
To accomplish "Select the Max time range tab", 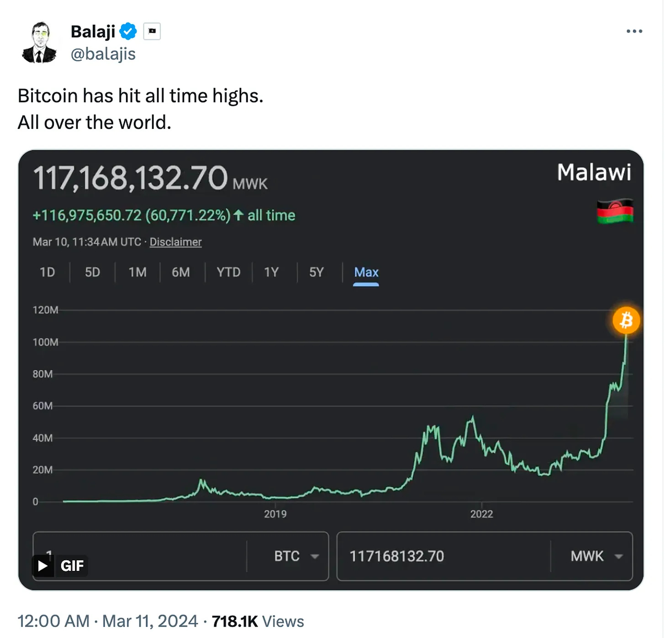I will (366, 272).
